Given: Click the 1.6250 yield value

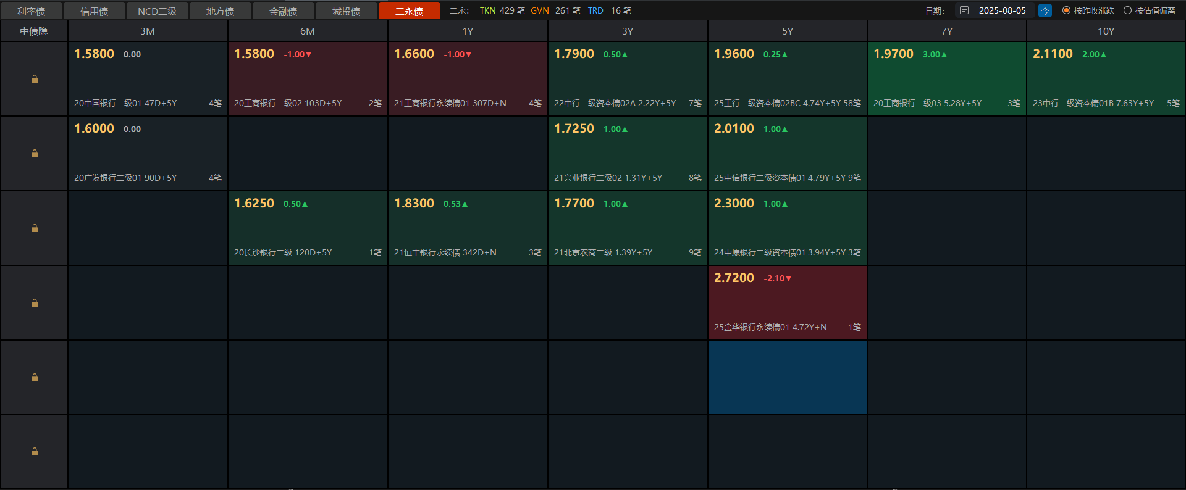Looking at the screenshot, I should point(254,204).
